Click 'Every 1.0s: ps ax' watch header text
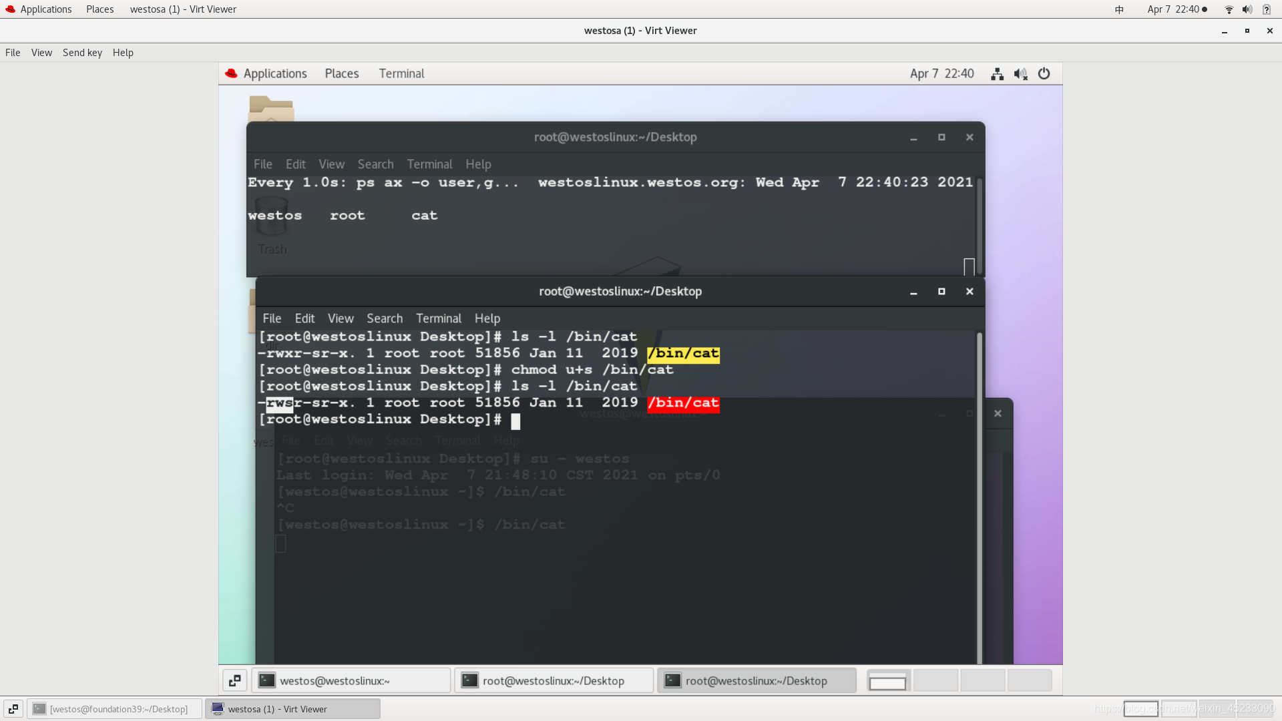Image resolution: width=1282 pixels, height=721 pixels. [x=383, y=182]
